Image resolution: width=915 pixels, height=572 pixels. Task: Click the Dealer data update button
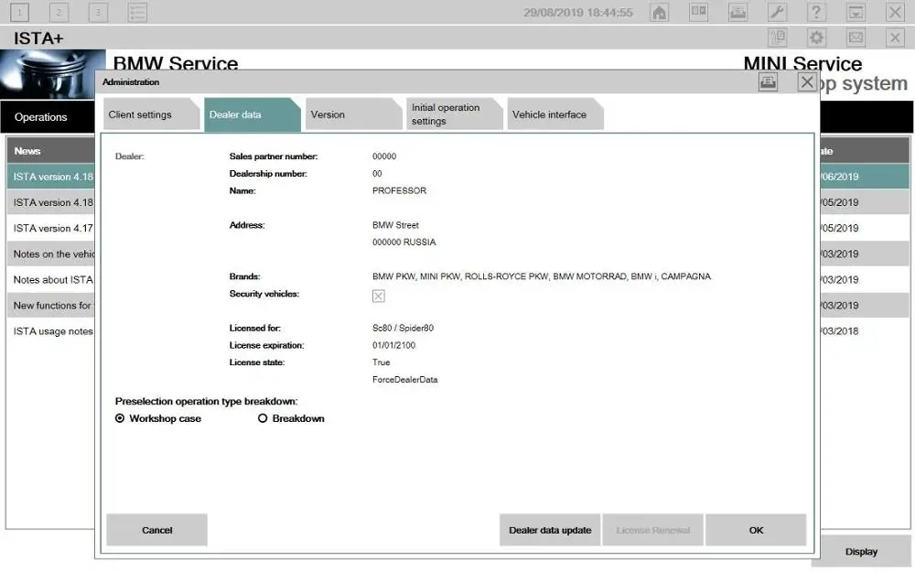550,530
